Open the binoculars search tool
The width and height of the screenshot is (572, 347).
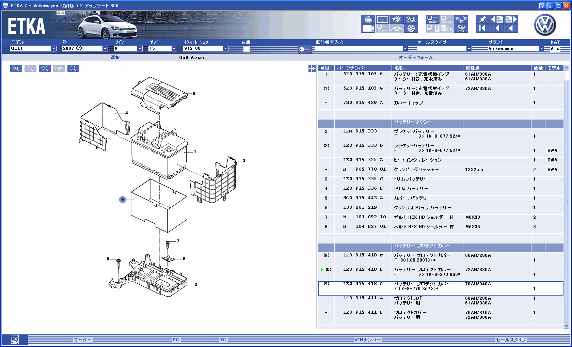click(397, 20)
